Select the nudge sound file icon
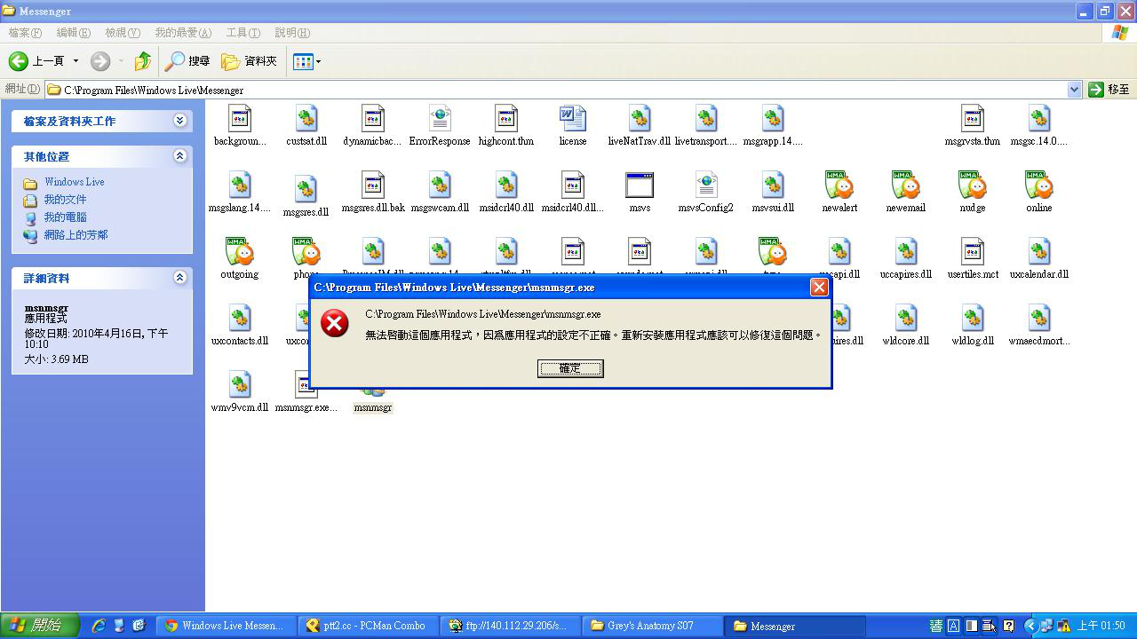Screen dimensions: 1137x639 [973, 185]
